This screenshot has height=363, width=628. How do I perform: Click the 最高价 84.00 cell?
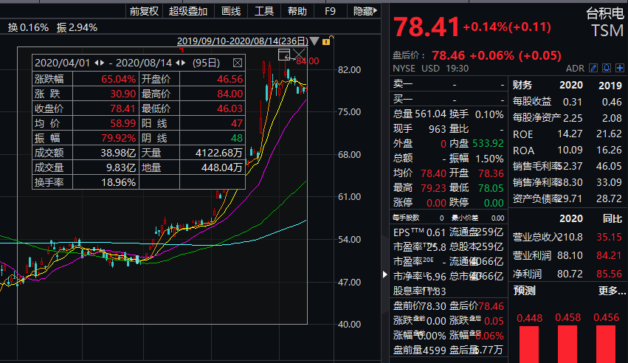coord(193,94)
